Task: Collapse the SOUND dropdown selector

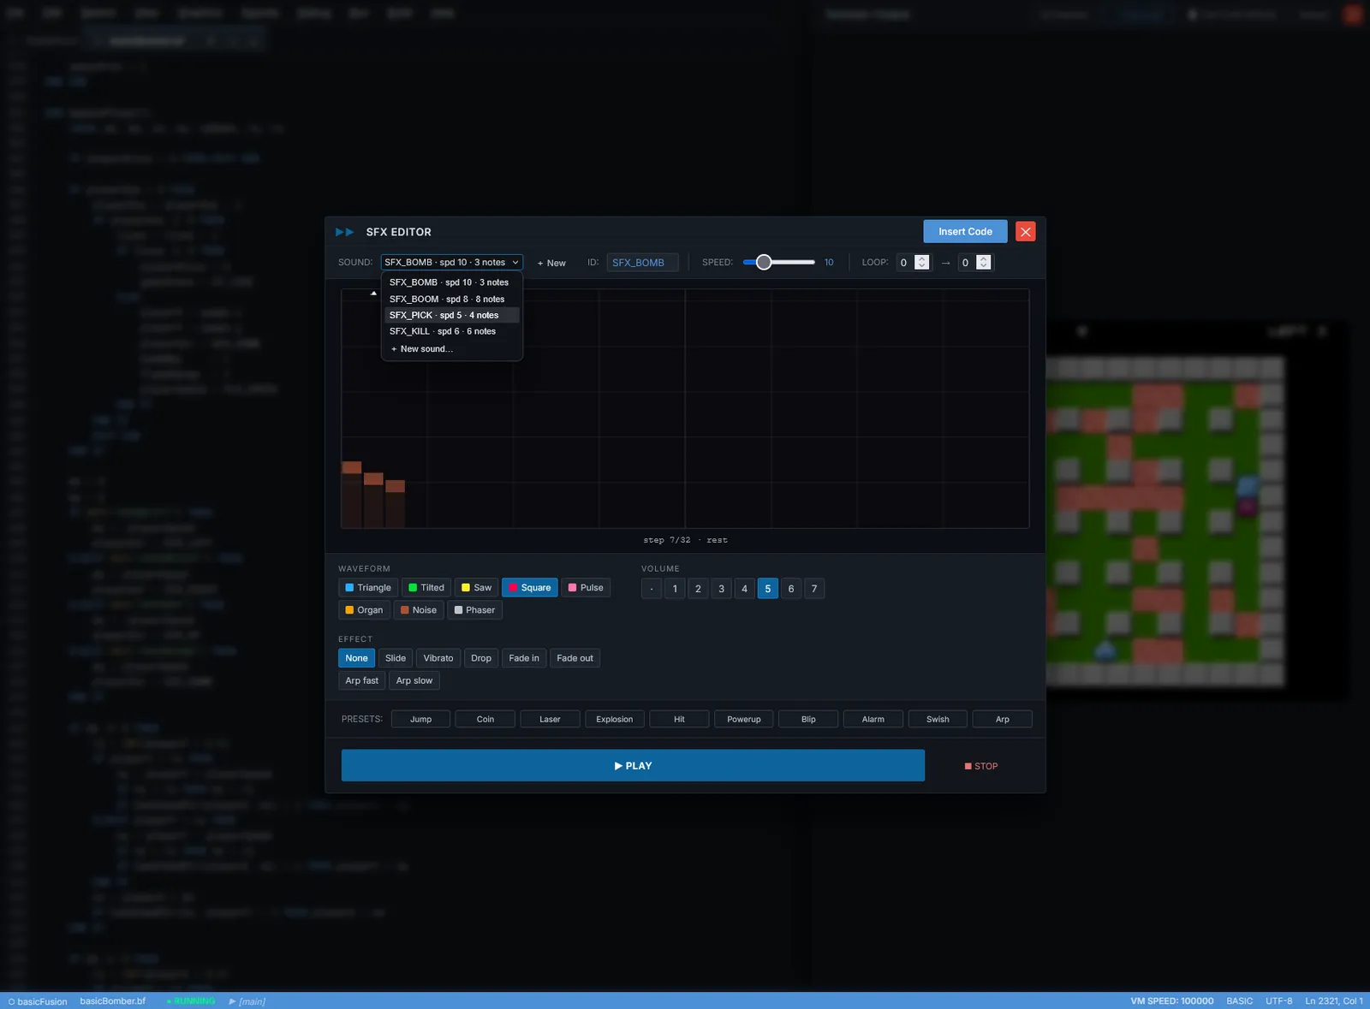Action: (x=451, y=263)
